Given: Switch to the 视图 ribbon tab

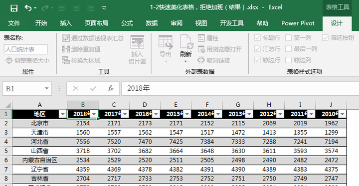Looking at the screenshot, I should click(201, 23).
